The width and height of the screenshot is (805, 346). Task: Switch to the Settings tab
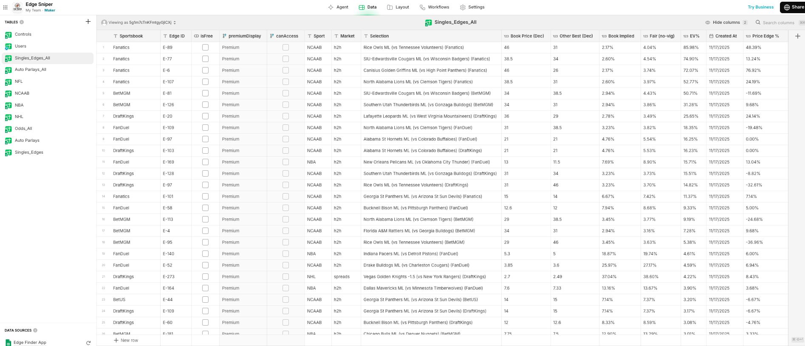tap(472, 7)
